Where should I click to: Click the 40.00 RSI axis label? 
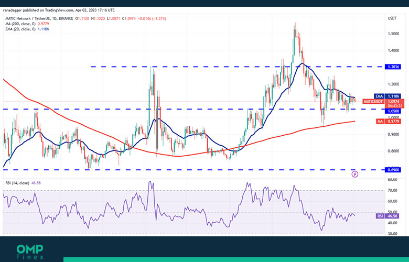click(392, 223)
